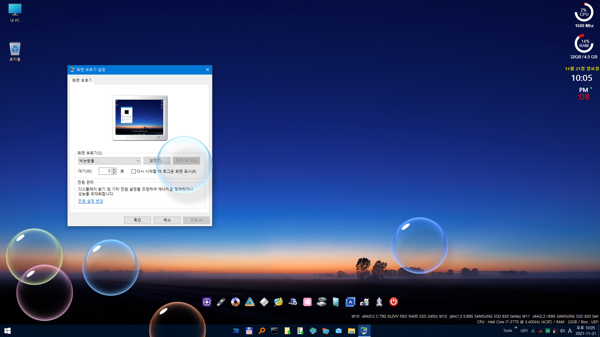Launch the camera snapshot dock icon
The width and height of the screenshot is (600, 337).
click(x=365, y=302)
